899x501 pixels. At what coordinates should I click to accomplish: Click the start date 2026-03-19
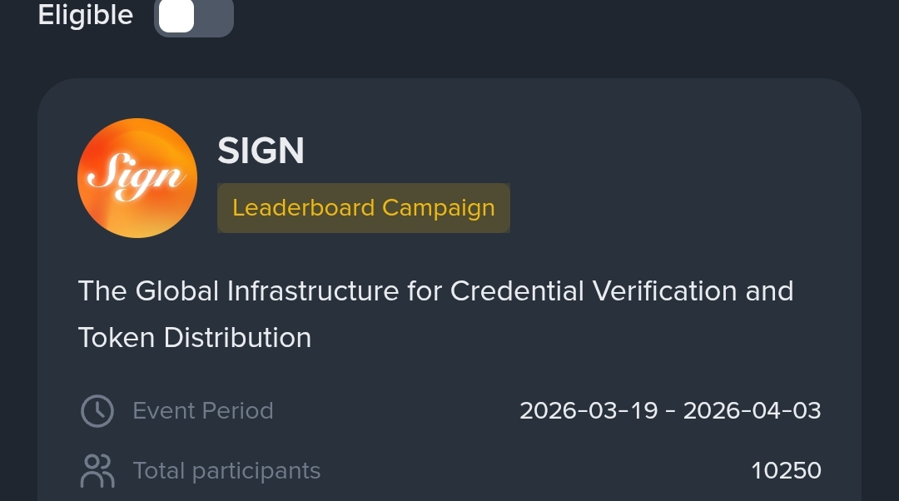click(x=589, y=410)
